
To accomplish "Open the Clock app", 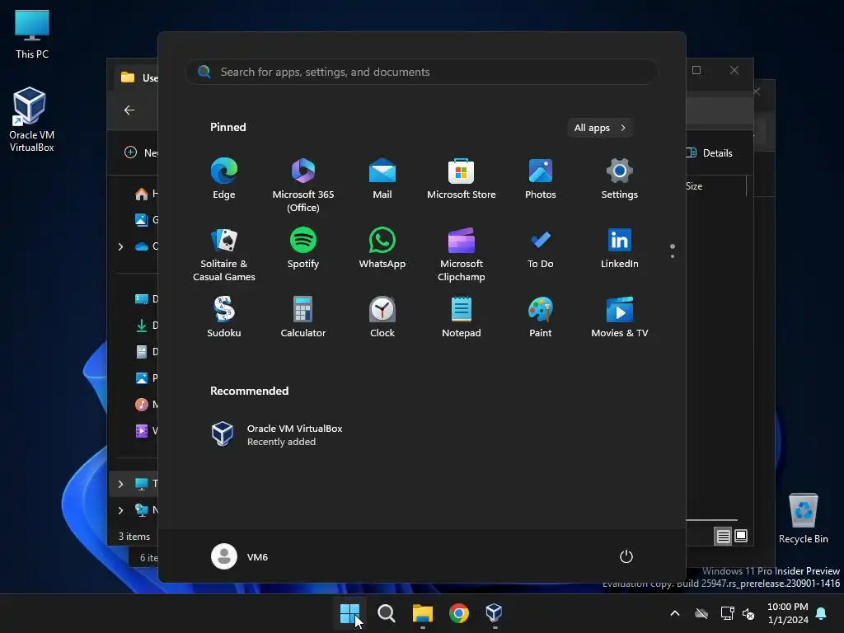I will [382, 317].
